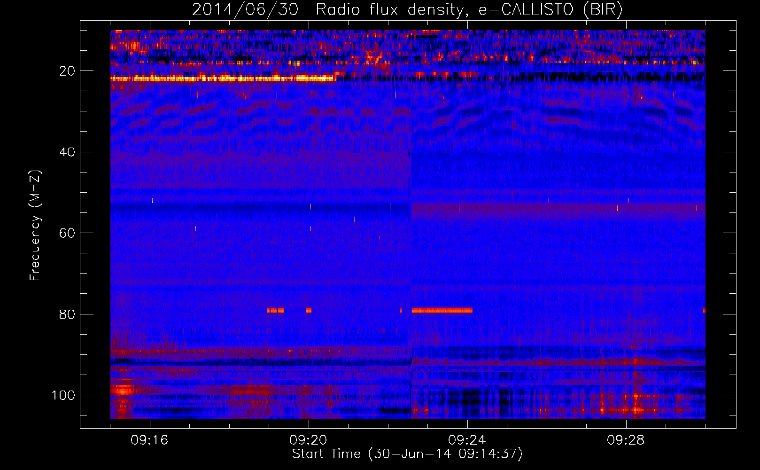The height and width of the screenshot is (470, 760).
Task: Click the 40 MHz frequency tick label
Action: [67, 152]
